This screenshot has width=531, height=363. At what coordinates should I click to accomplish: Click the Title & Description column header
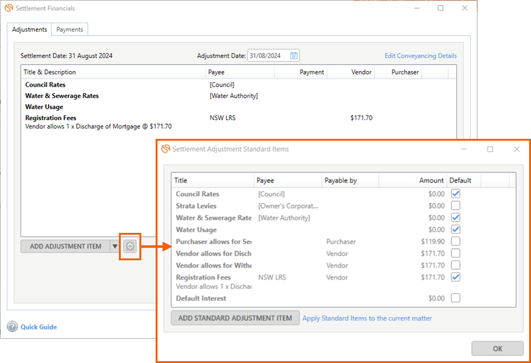coord(113,72)
